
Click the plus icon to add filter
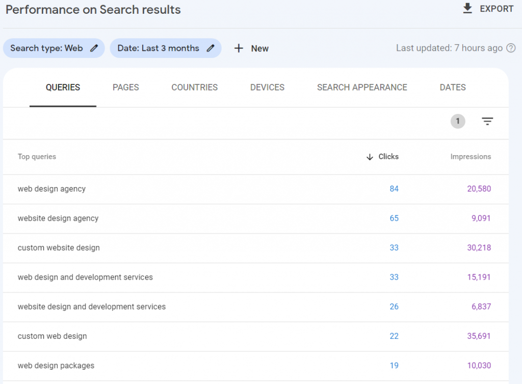click(239, 48)
